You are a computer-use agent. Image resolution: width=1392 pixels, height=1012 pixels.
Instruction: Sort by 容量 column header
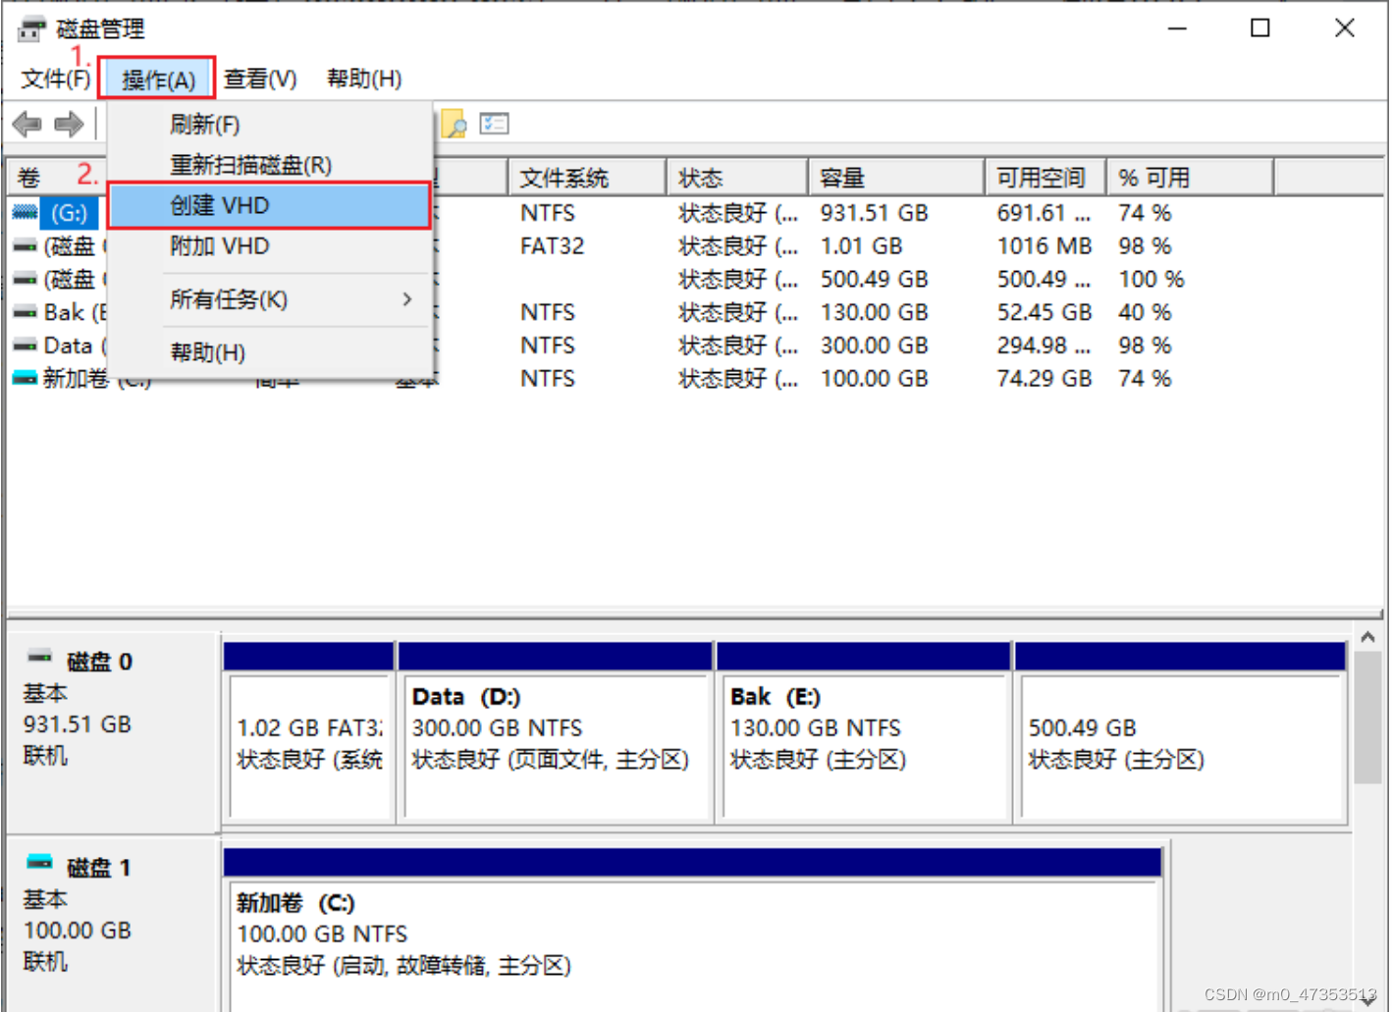coord(896,178)
